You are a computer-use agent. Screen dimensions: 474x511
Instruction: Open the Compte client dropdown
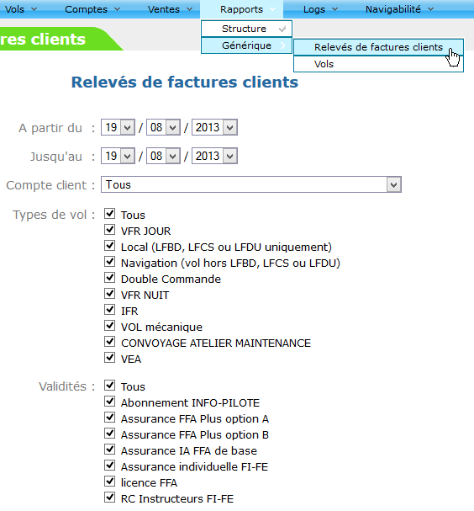pyautogui.click(x=250, y=184)
